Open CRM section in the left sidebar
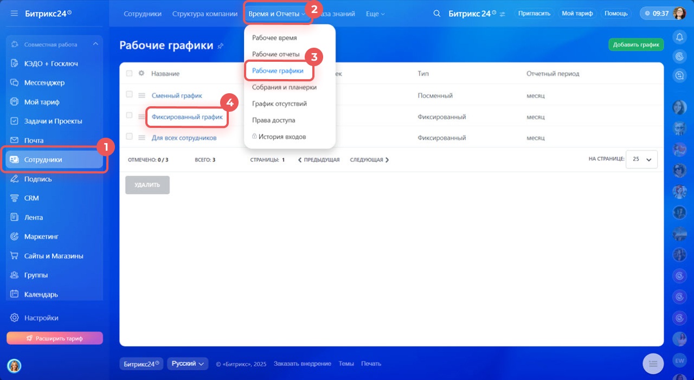 coord(31,198)
